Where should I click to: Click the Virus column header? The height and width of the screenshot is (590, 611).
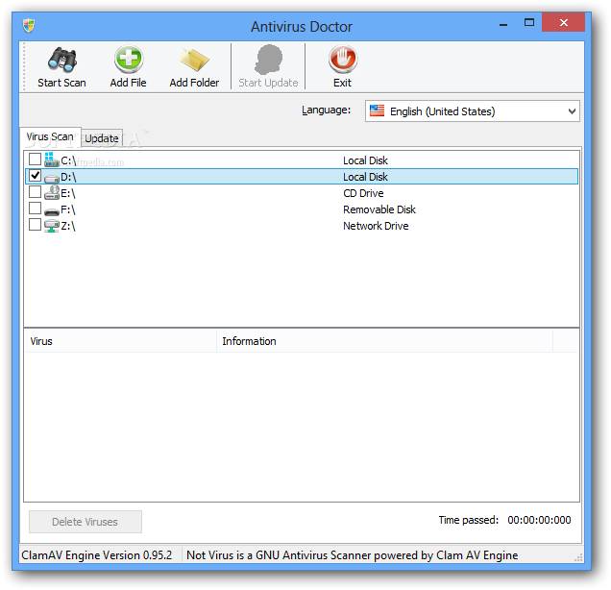(x=120, y=341)
